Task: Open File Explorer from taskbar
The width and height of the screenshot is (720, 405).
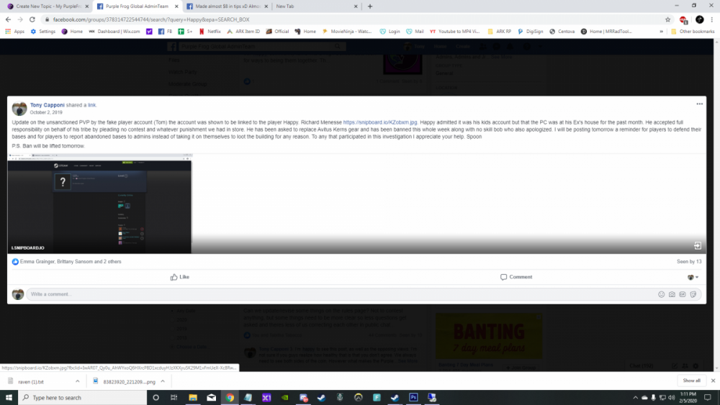Action: (193, 398)
